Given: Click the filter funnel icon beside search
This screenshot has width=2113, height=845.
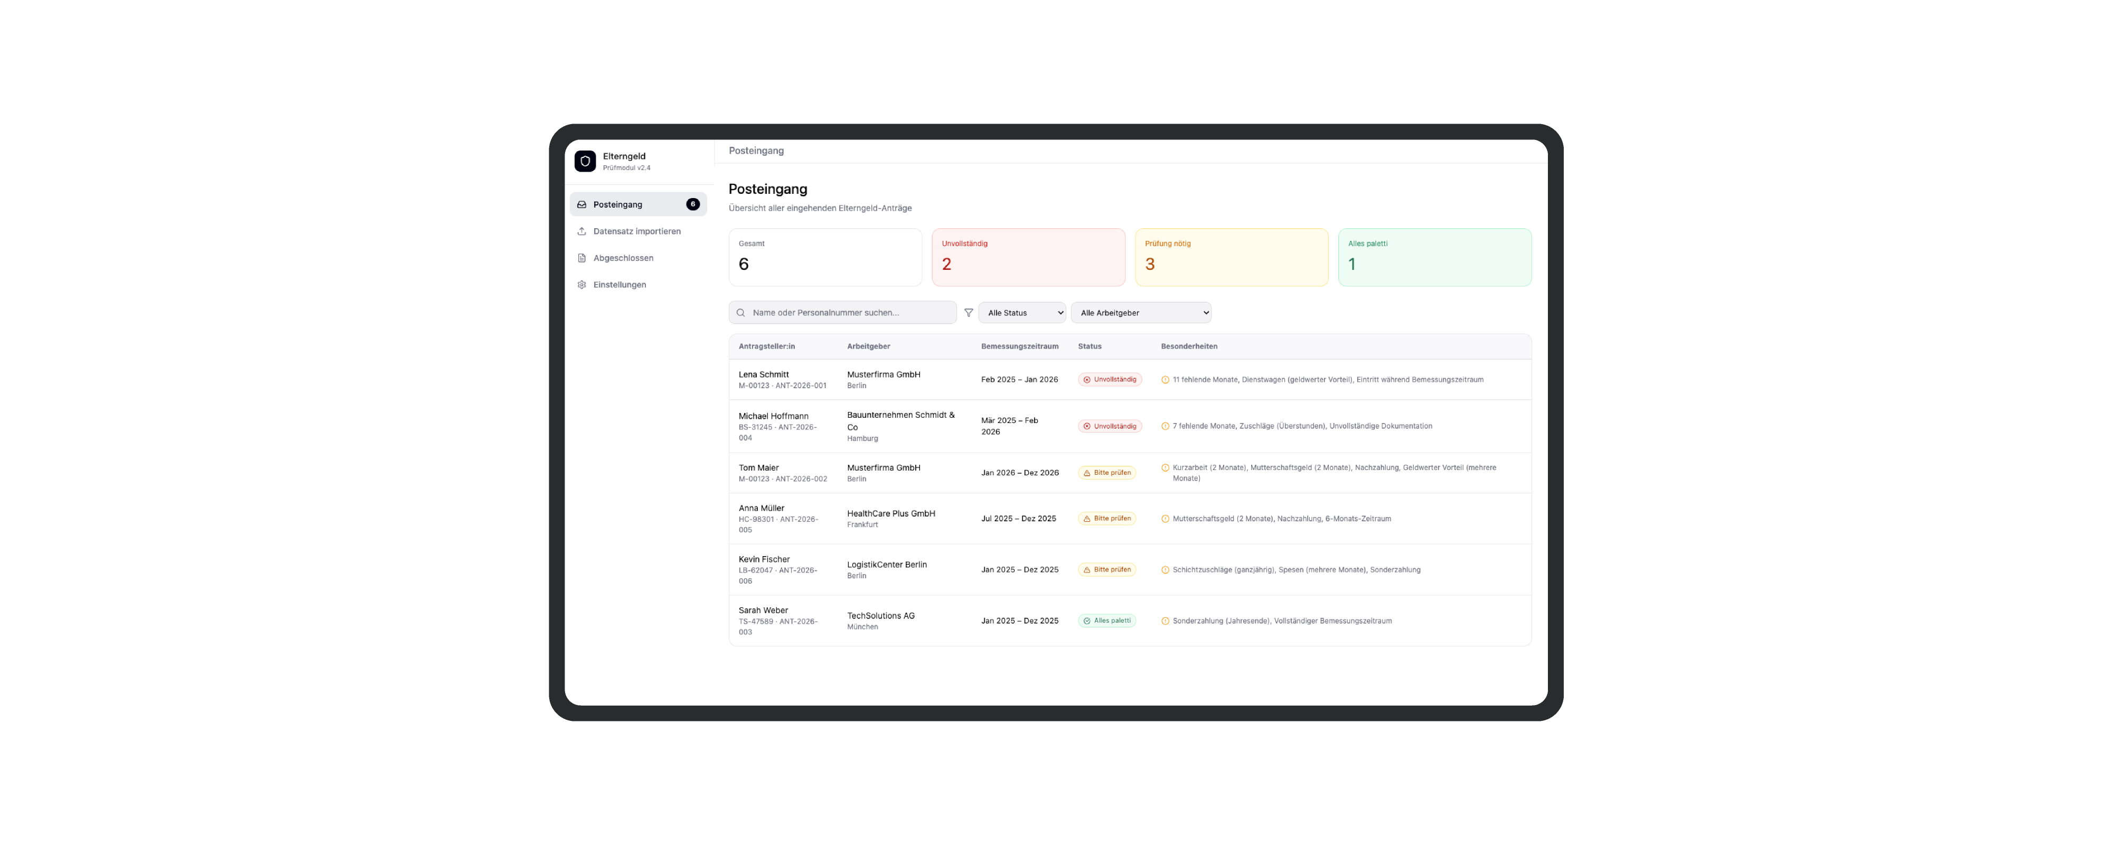Looking at the screenshot, I should click(969, 312).
